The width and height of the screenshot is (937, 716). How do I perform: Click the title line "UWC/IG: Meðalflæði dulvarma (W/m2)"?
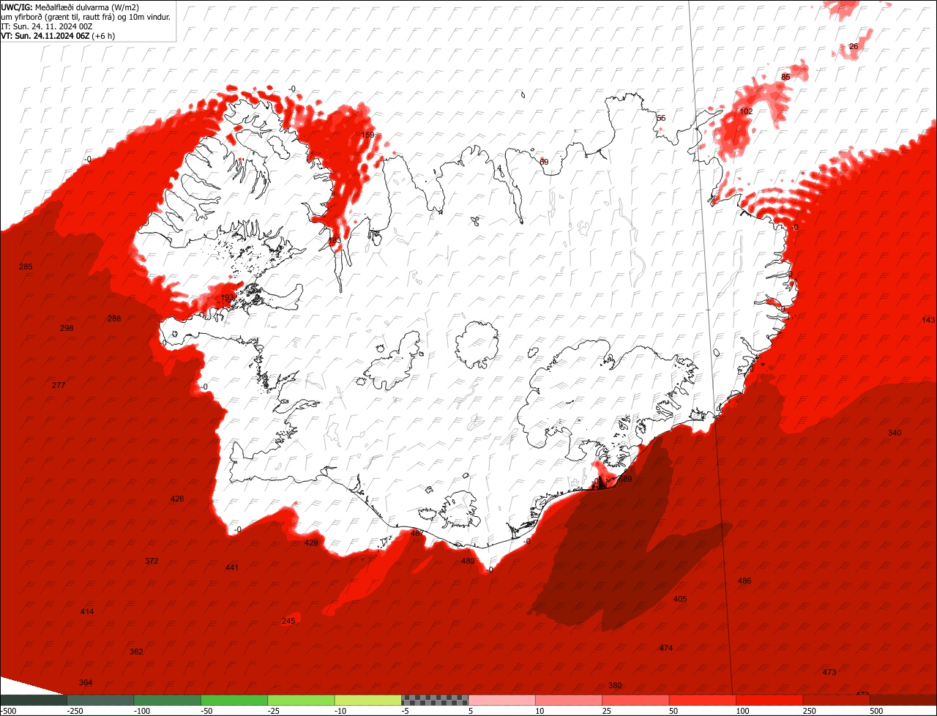70,7
